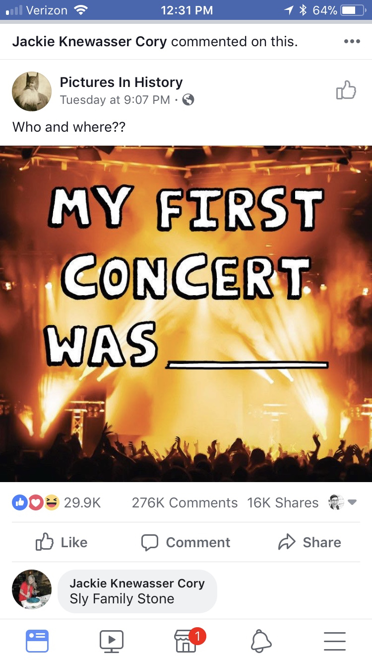Tap the Comment button
Screen dimensions: 372x663
point(186,542)
